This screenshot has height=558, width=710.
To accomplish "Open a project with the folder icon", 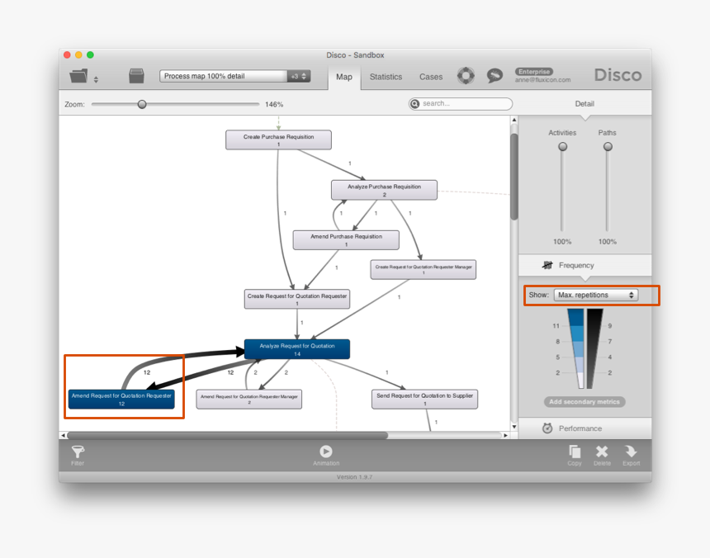I will (x=78, y=74).
